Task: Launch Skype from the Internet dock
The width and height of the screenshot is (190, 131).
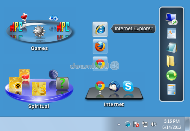Action: (128, 86)
